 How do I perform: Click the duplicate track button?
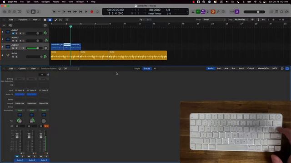pyautogui.click(x=10, y=25)
